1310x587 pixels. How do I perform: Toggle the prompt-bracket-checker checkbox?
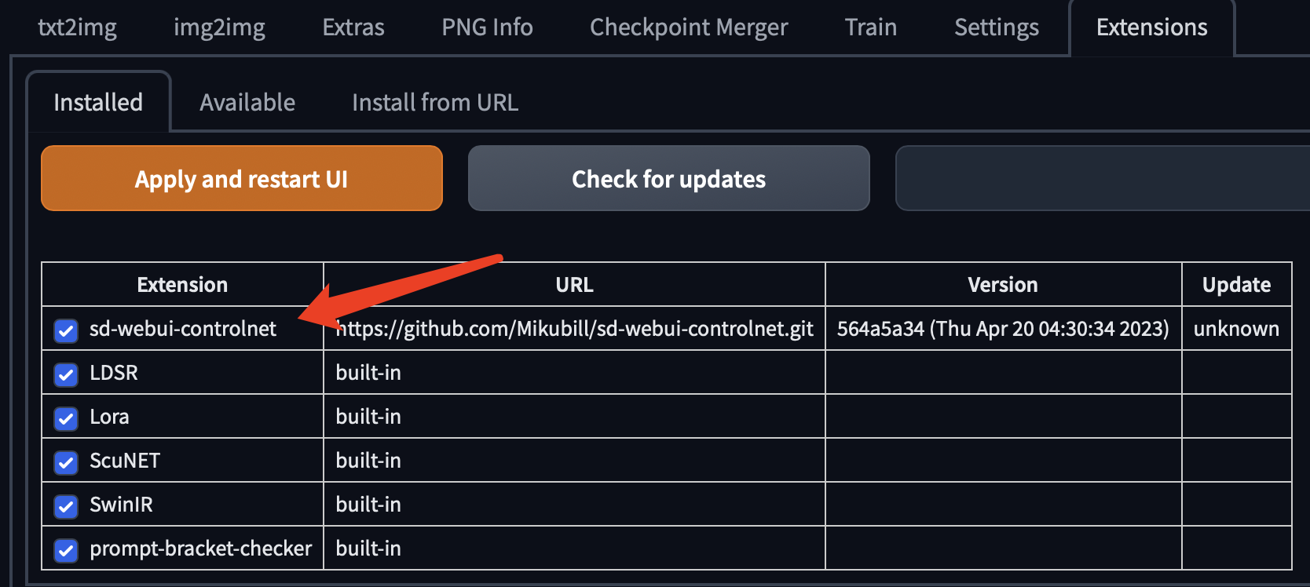(x=66, y=550)
